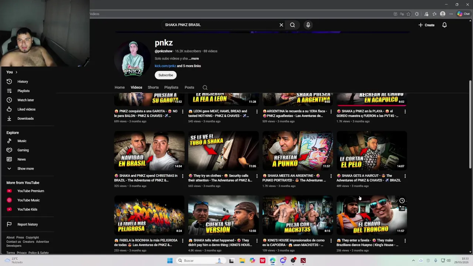Open options menu for 'SHAKA MEETS AN ARGENTINE' video
This screenshot has width=473, height=266.
pos(331,176)
